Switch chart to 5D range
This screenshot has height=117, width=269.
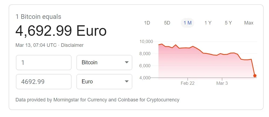(x=167, y=23)
